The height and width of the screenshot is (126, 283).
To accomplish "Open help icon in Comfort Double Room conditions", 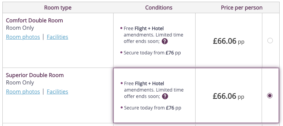I will pos(165,42).
